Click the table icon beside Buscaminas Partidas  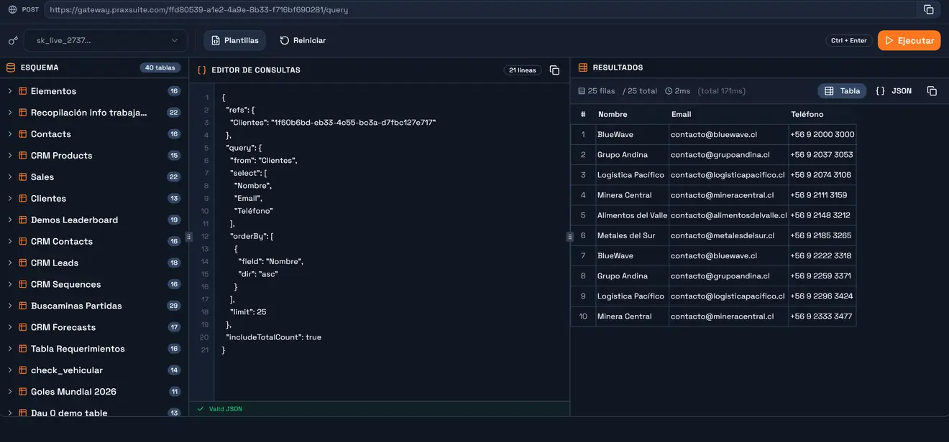tap(23, 306)
